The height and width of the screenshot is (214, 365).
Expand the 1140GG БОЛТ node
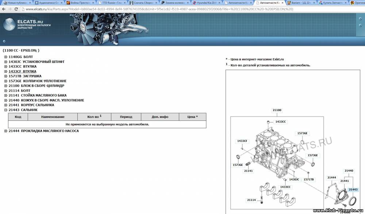point(5,57)
